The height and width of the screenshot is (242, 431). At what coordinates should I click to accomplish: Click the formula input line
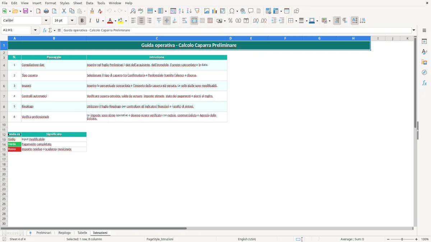point(237,30)
